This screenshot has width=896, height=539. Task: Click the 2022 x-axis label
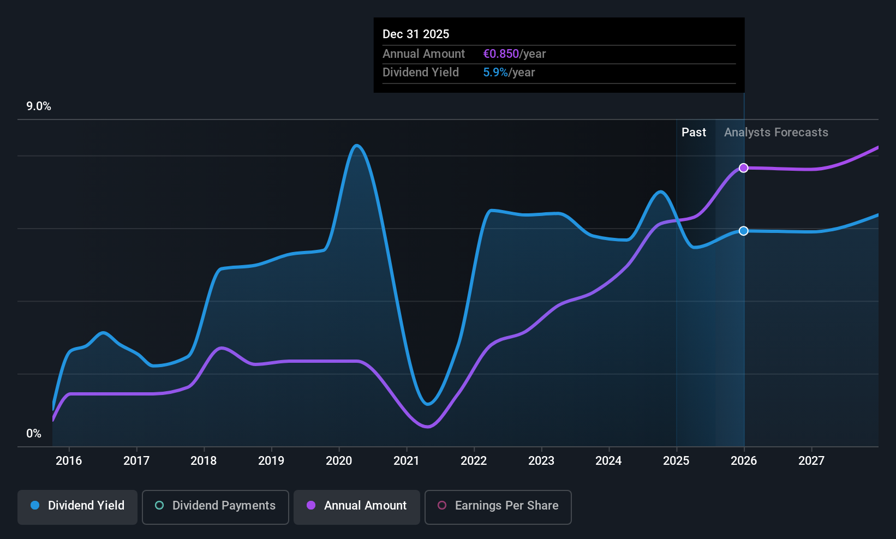(x=474, y=461)
